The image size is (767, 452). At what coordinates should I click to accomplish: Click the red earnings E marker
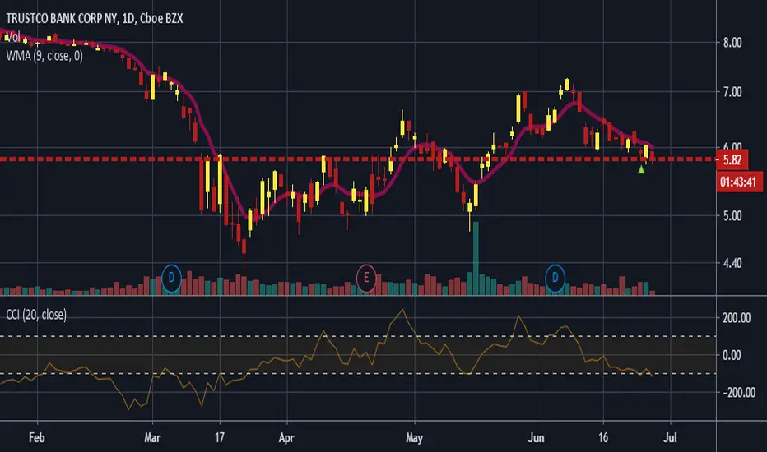366,278
